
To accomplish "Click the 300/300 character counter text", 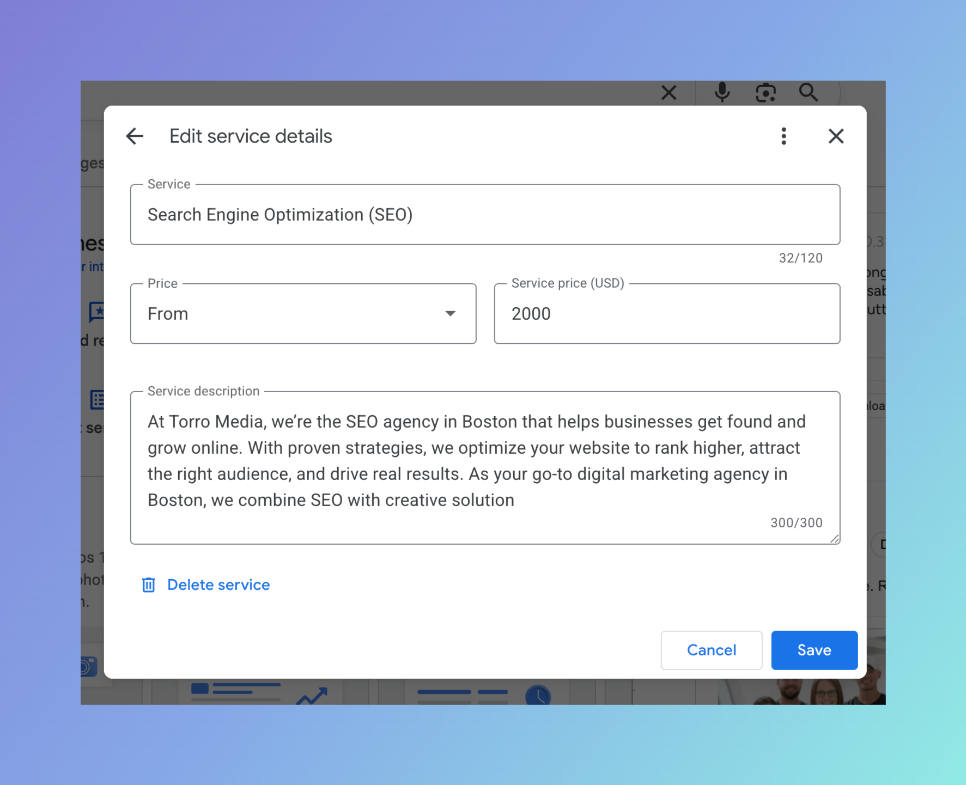I will (x=796, y=523).
